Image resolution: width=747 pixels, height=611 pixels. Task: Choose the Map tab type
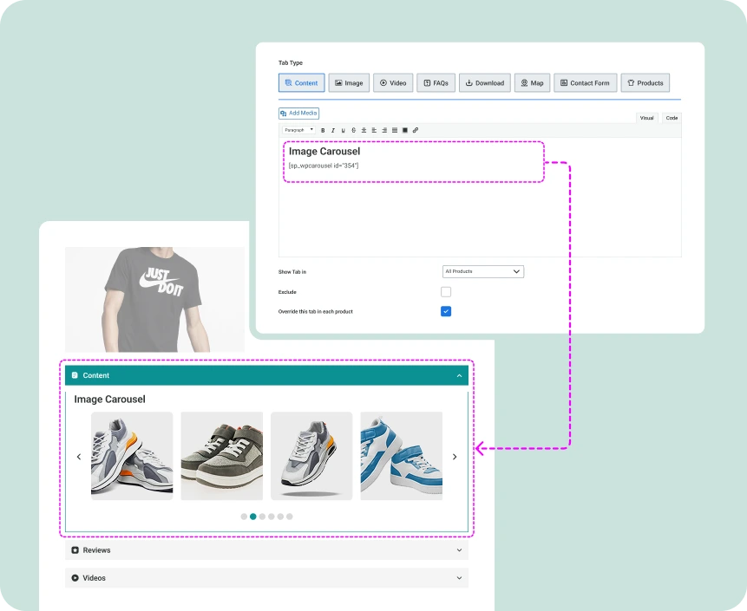click(532, 83)
